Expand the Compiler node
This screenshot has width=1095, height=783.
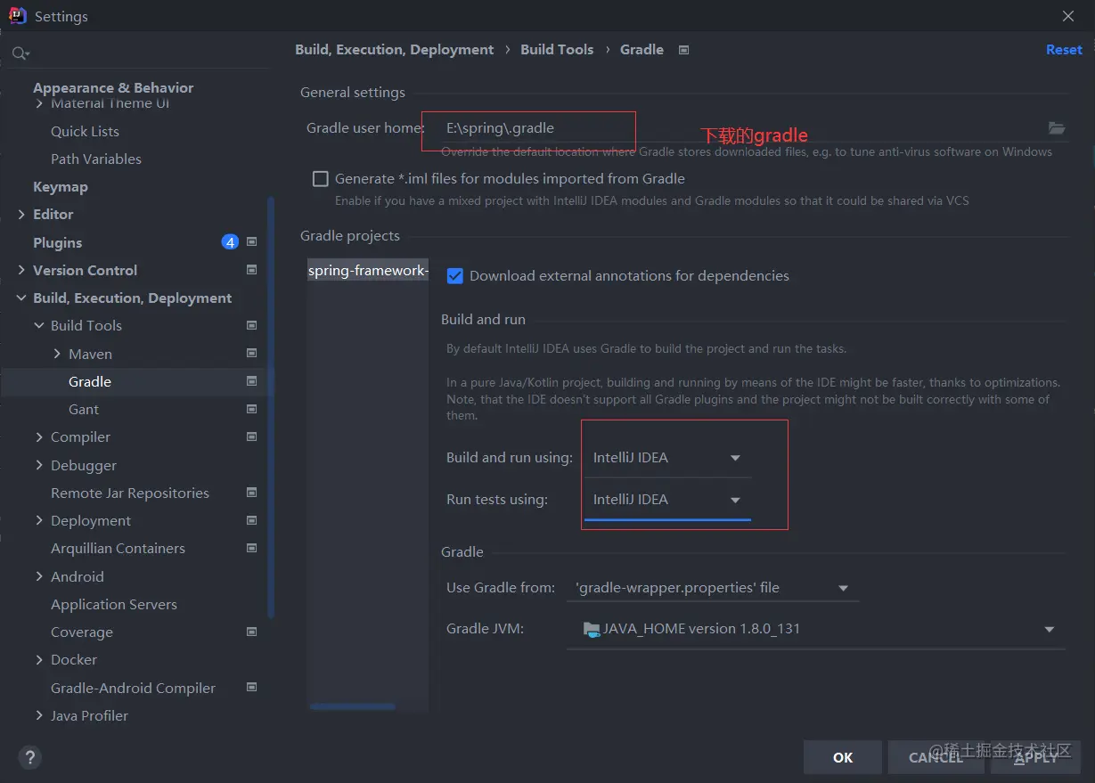39,436
